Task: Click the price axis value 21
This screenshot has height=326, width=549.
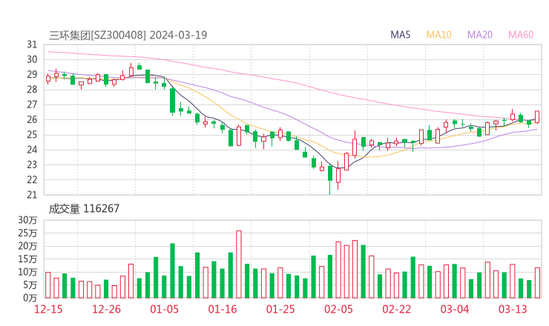Action: tap(32, 195)
